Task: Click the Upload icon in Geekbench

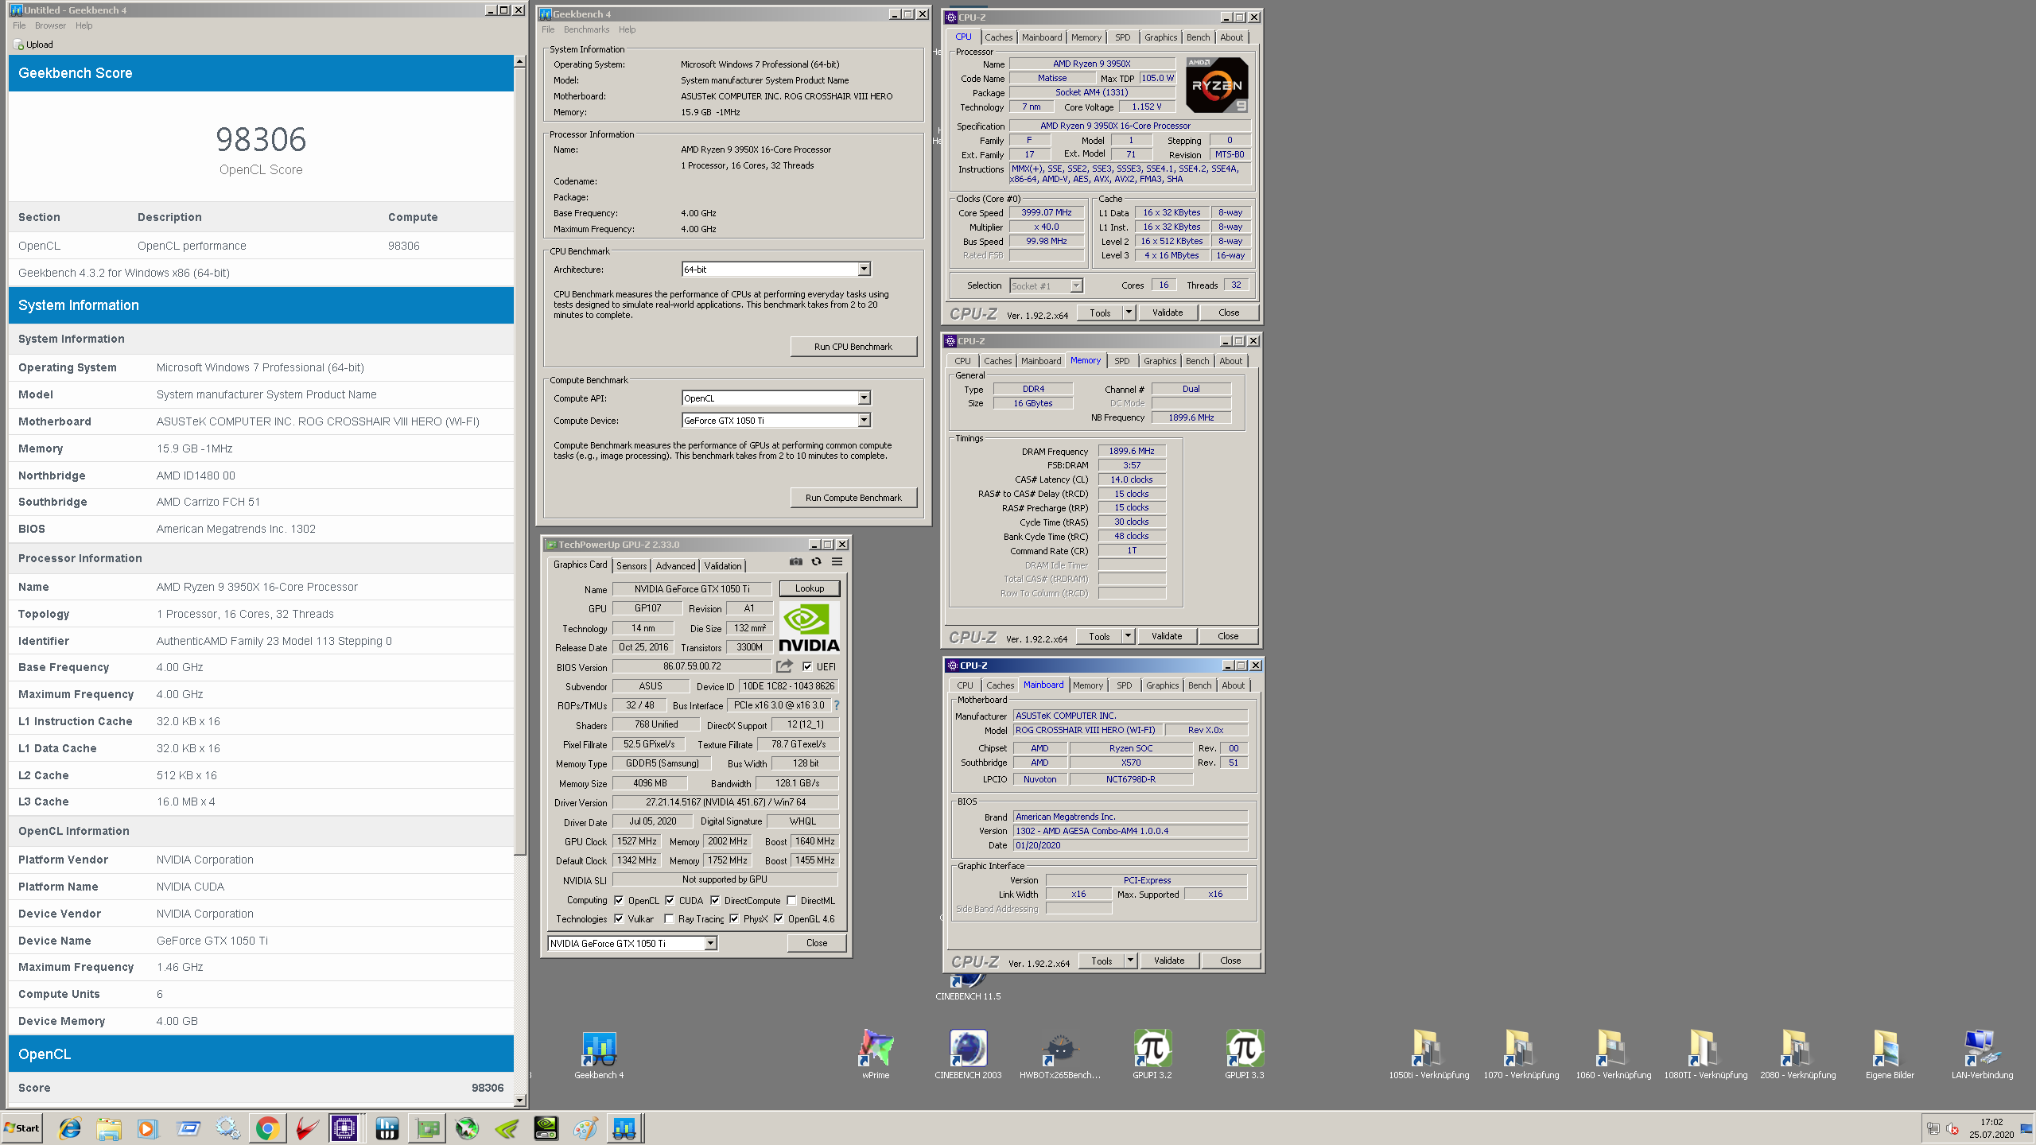Action: point(18,45)
